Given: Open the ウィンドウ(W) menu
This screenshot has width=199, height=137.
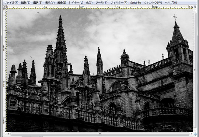Looking at the screenshot, I should click(x=153, y=3).
